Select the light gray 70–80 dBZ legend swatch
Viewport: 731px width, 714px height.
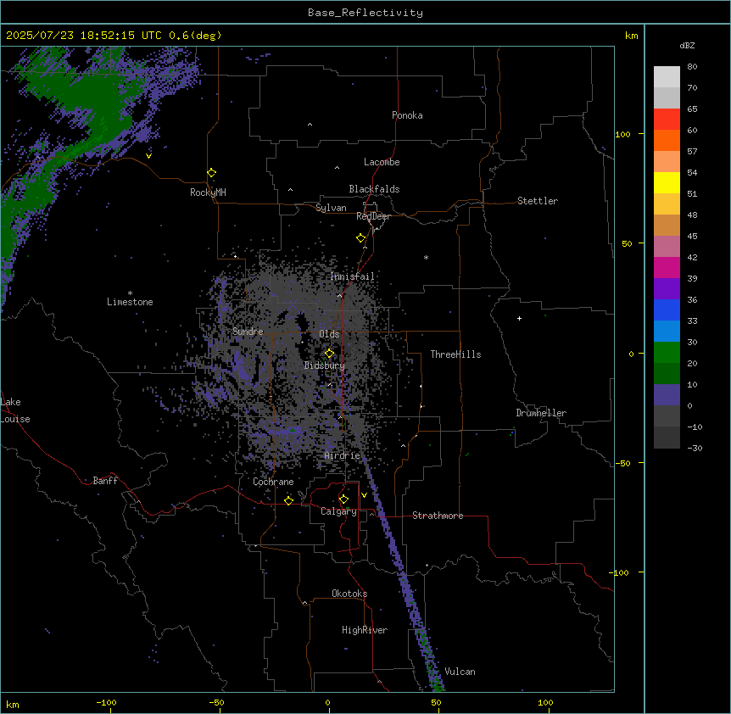[x=667, y=77]
